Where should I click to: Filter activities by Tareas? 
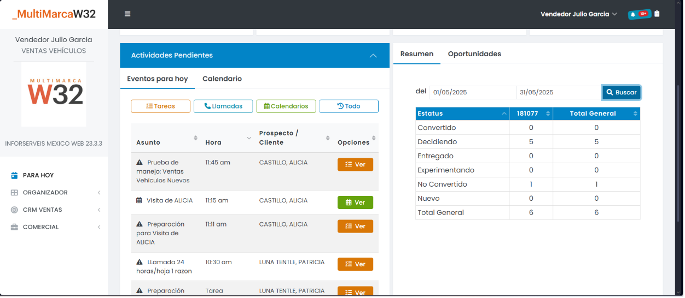point(161,106)
